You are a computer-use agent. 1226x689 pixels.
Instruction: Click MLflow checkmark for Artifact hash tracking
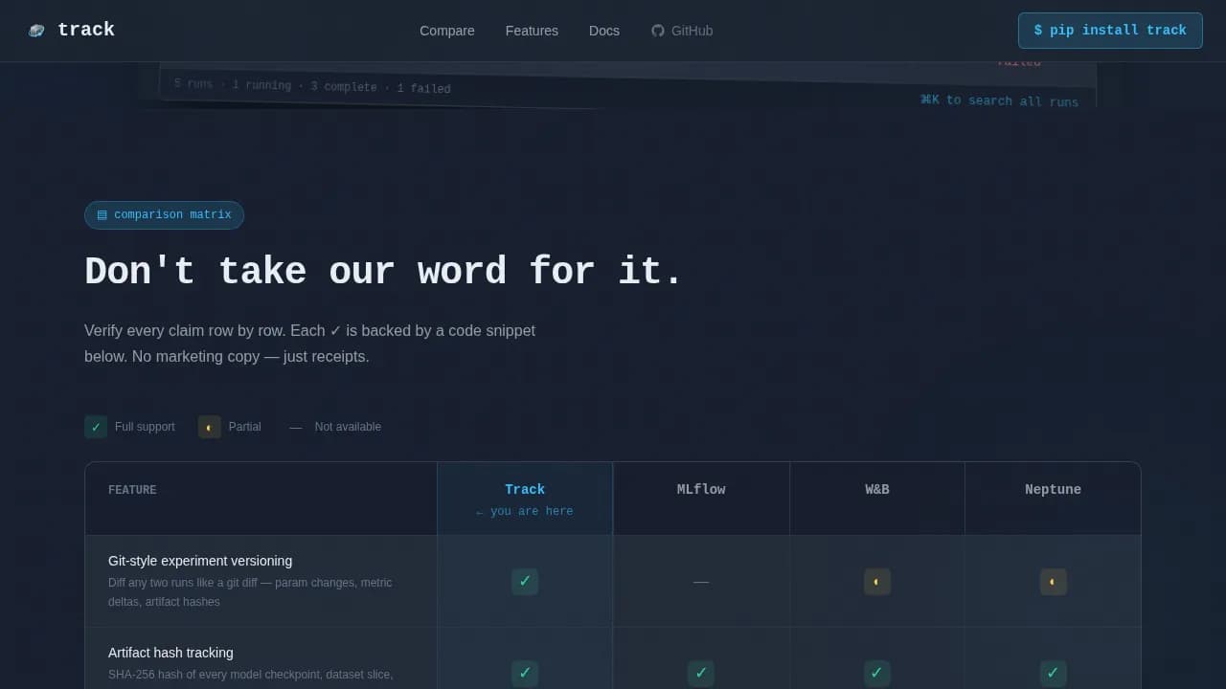(700, 673)
